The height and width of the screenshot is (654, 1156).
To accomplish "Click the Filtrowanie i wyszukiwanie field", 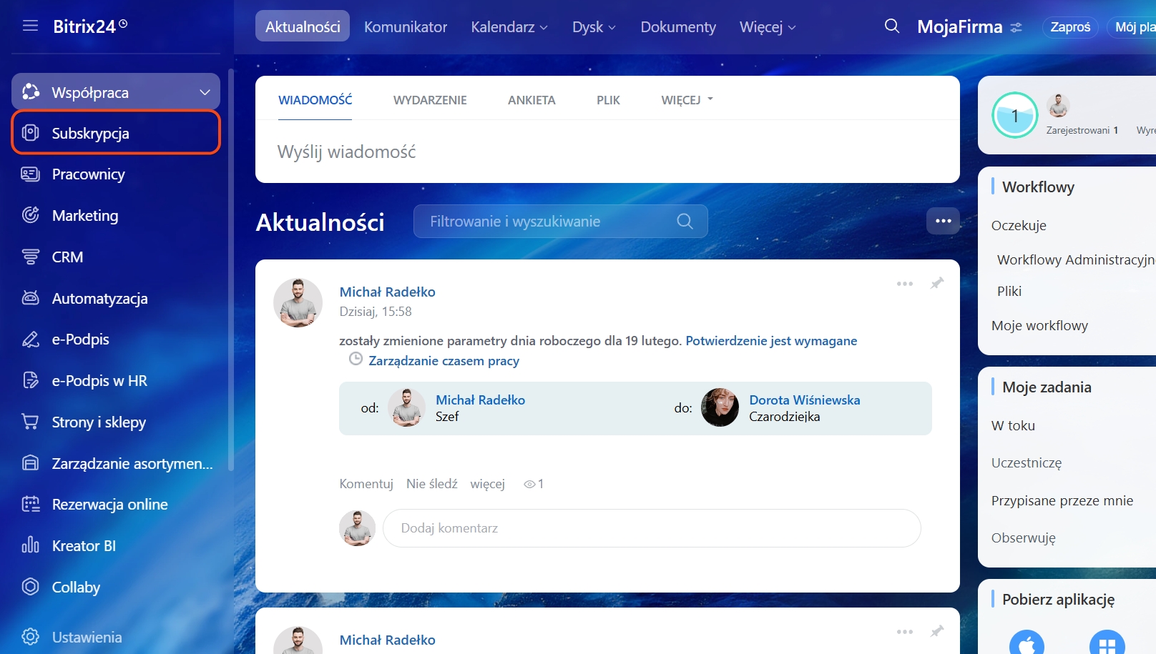I will tap(547, 222).
